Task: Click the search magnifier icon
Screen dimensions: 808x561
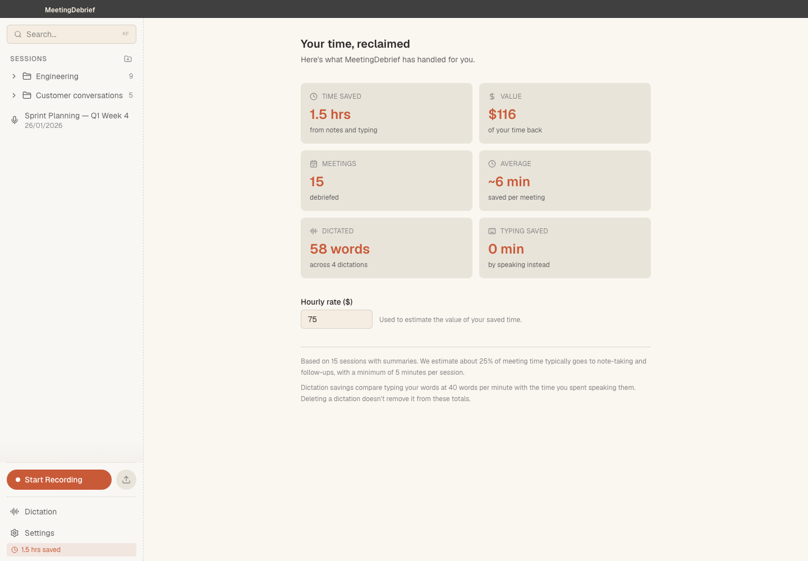Action: tap(18, 34)
